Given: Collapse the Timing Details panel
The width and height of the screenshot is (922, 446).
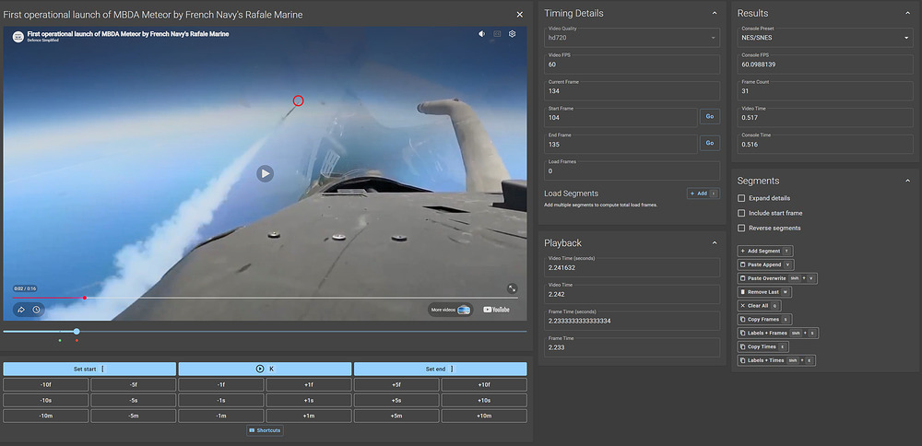Looking at the screenshot, I should tap(715, 13).
